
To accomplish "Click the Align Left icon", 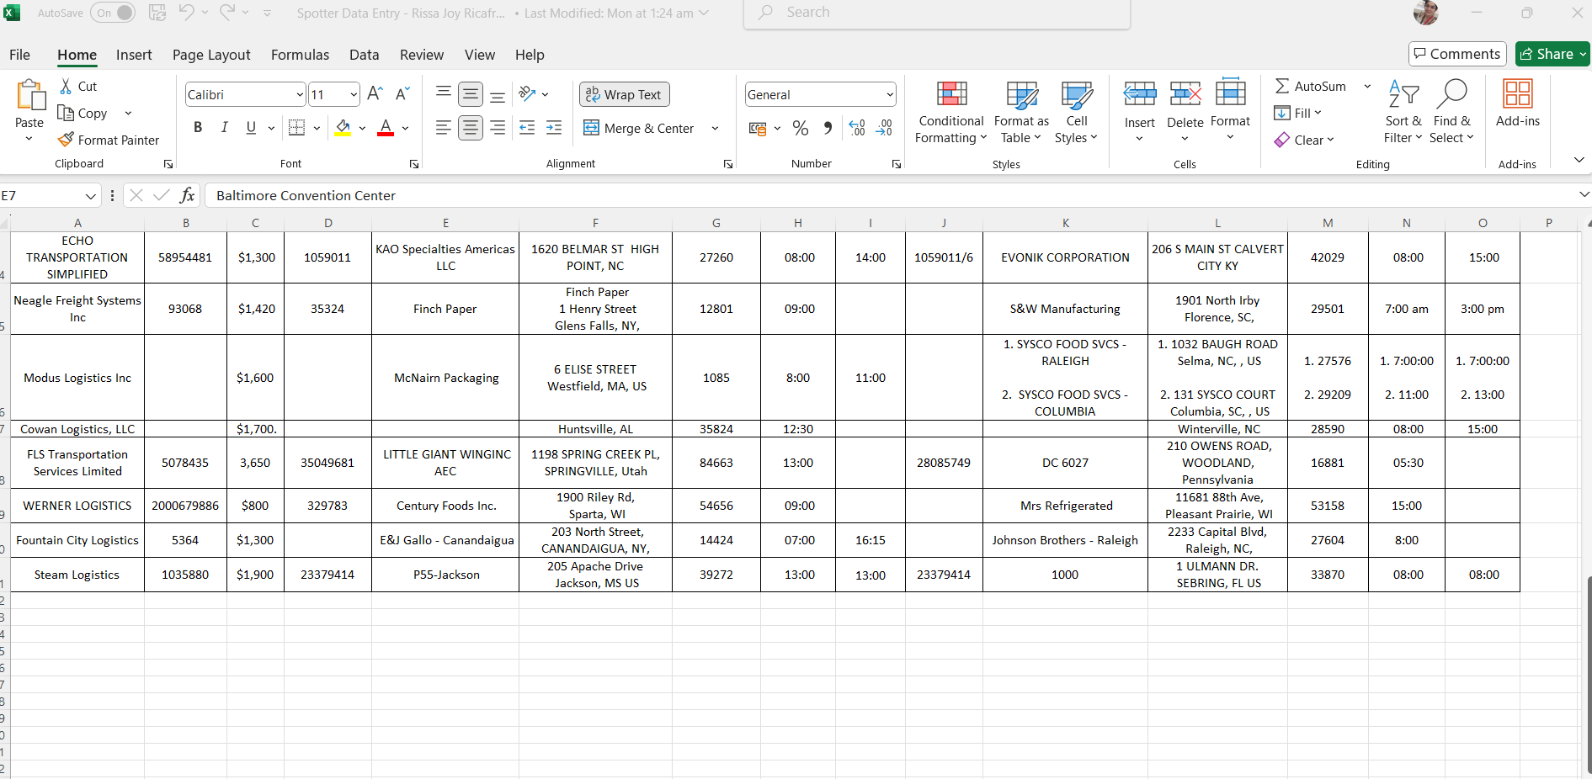I will 443,127.
